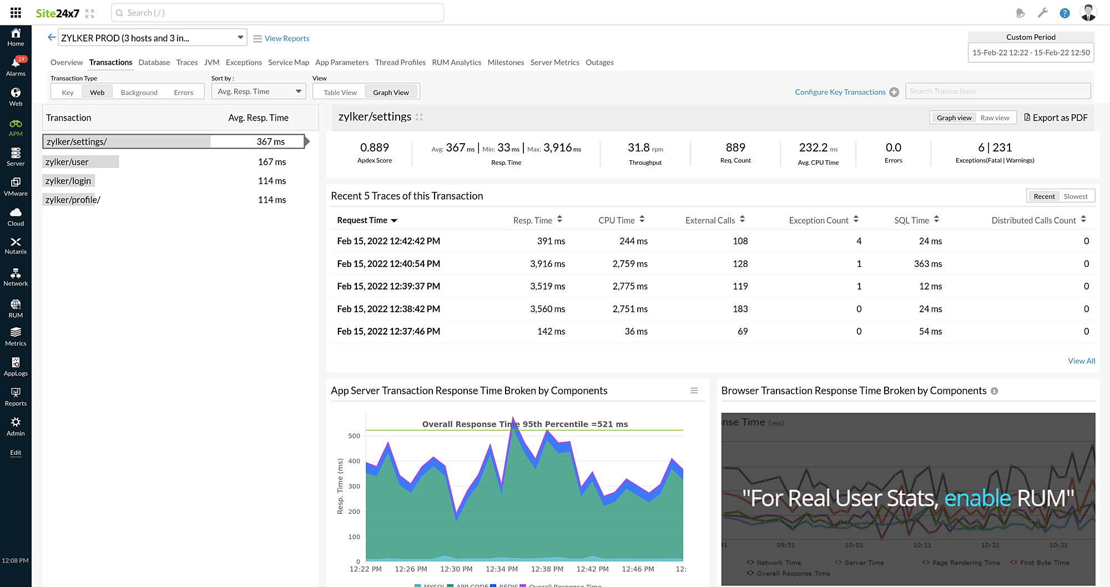1110x587 pixels.
Task: Switch traces list to Slowest
Action: pyautogui.click(x=1076, y=196)
